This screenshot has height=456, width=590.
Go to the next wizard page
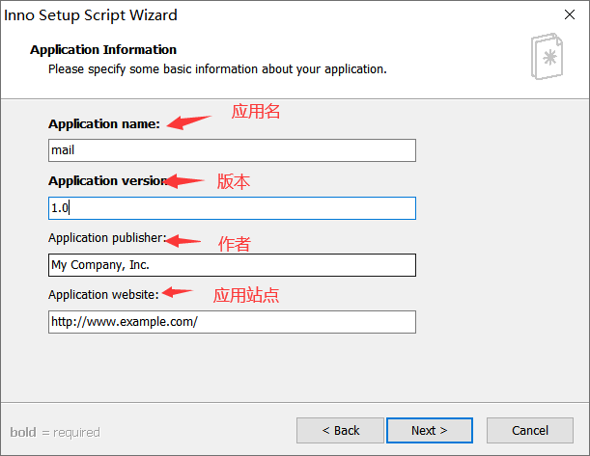tap(430, 431)
